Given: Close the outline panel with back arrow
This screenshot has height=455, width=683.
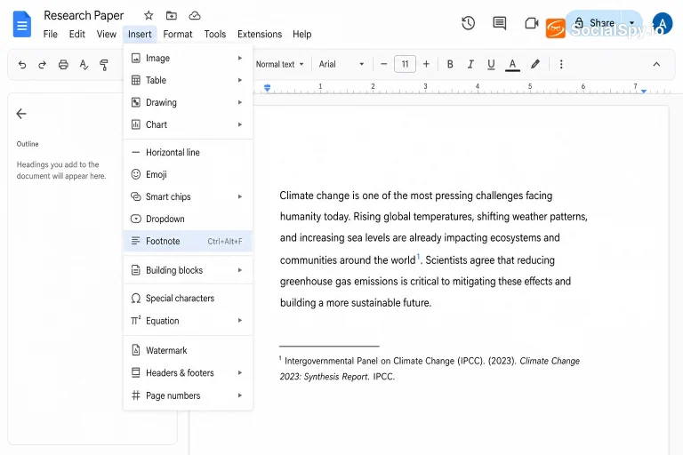Looking at the screenshot, I should coord(21,114).
